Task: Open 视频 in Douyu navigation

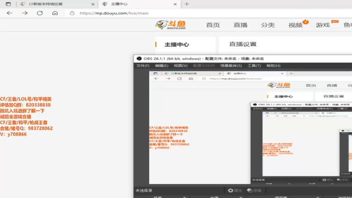Action: (x=295, y=25)
